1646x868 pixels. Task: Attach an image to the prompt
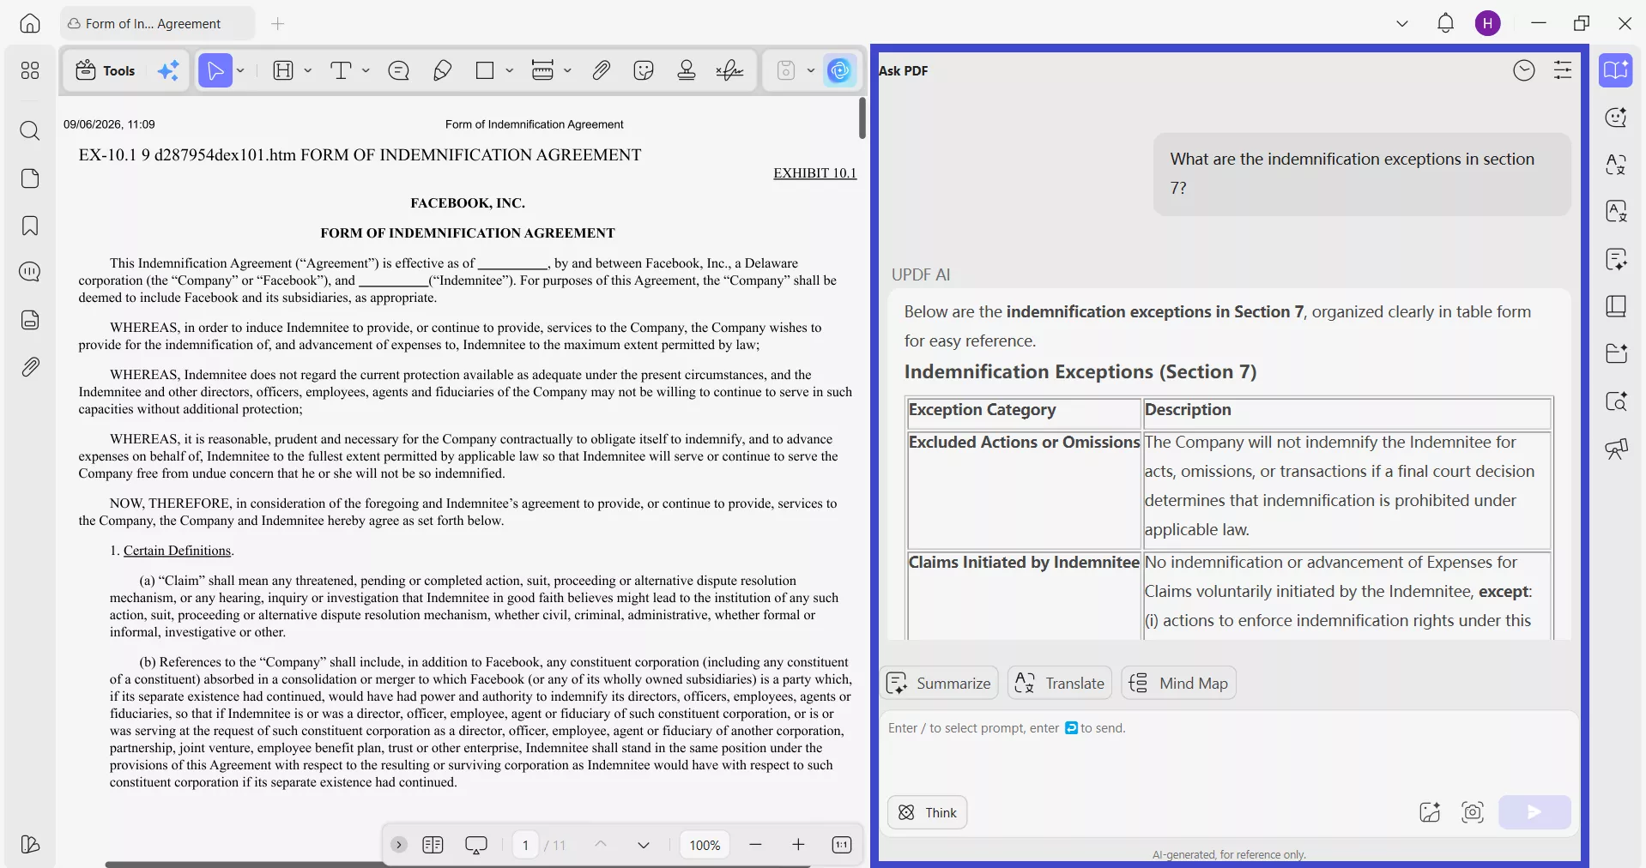point(1430,812)
